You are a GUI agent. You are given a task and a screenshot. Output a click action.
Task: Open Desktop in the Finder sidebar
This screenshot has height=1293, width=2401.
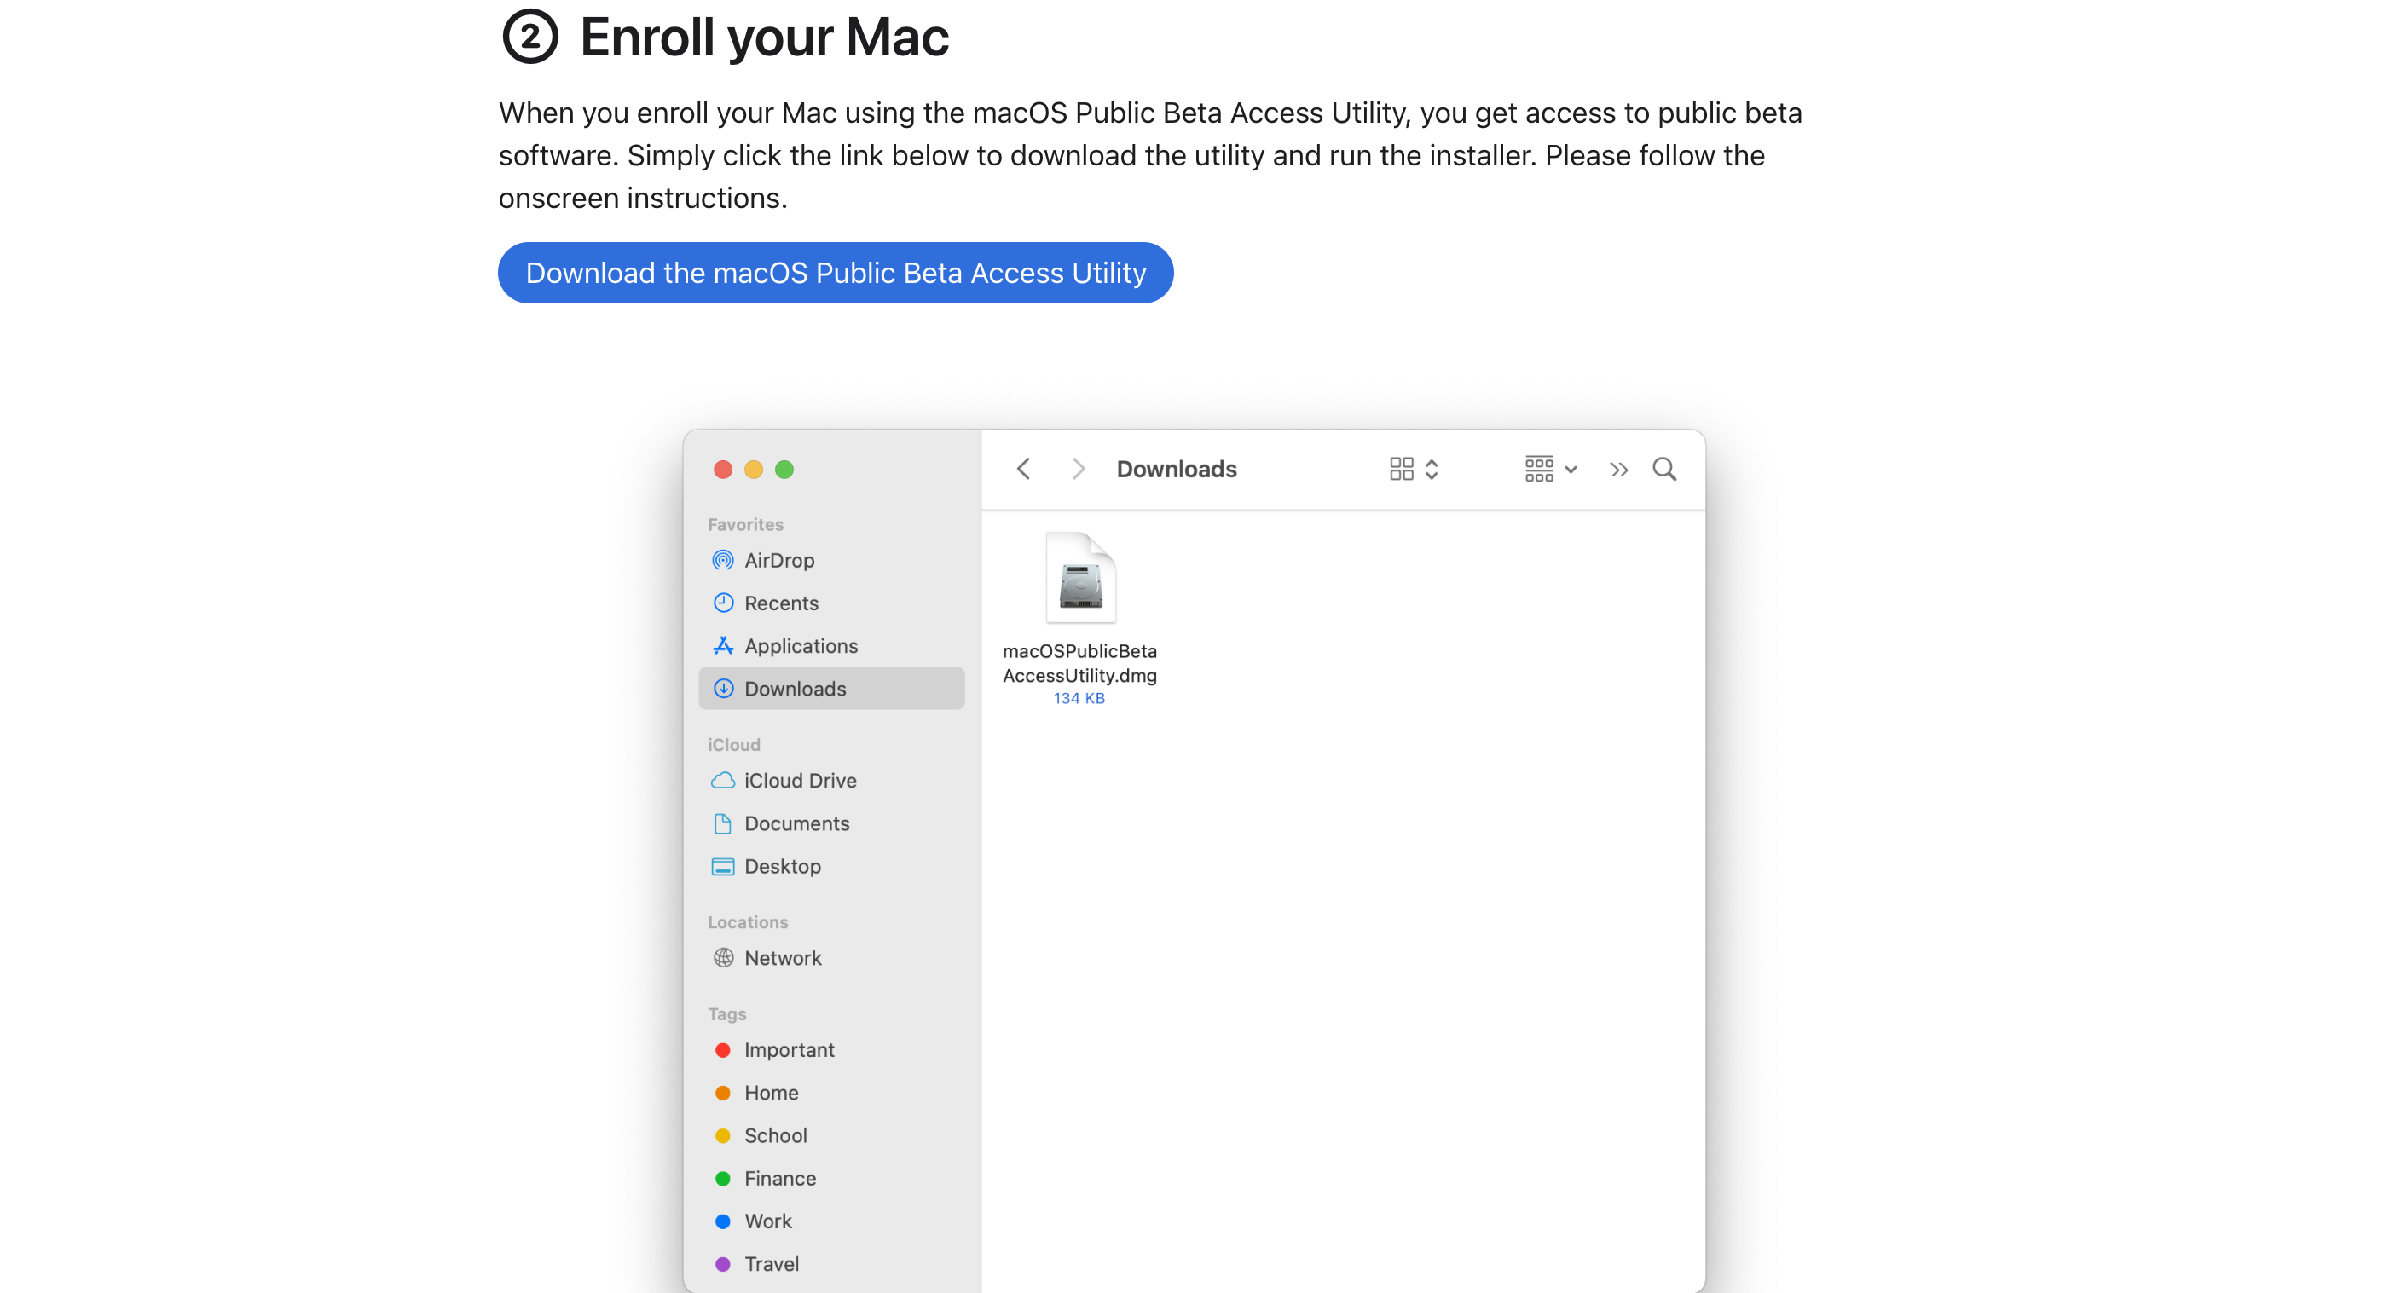tap(831, 866)
